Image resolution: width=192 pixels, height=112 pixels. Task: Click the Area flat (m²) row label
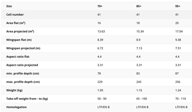click(x=17, y=23)
